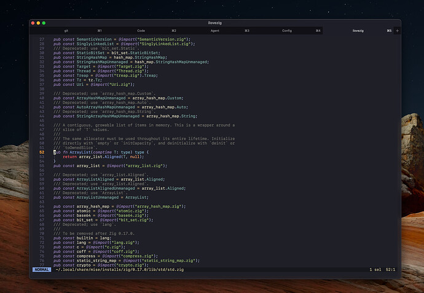Switch to the Code tab
Image resolution: width=424 pixels, height=293 pixels.
tap(141, 31)
